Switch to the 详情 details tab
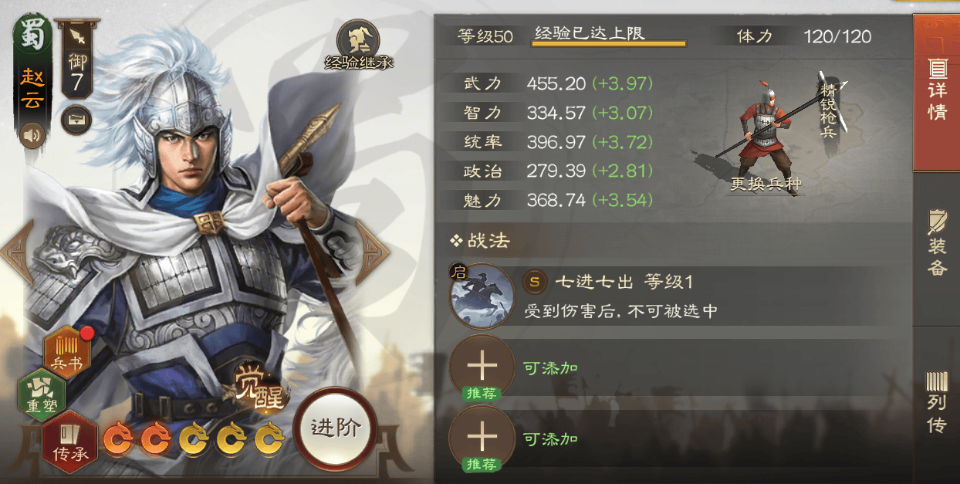 [x=937, y=94]
